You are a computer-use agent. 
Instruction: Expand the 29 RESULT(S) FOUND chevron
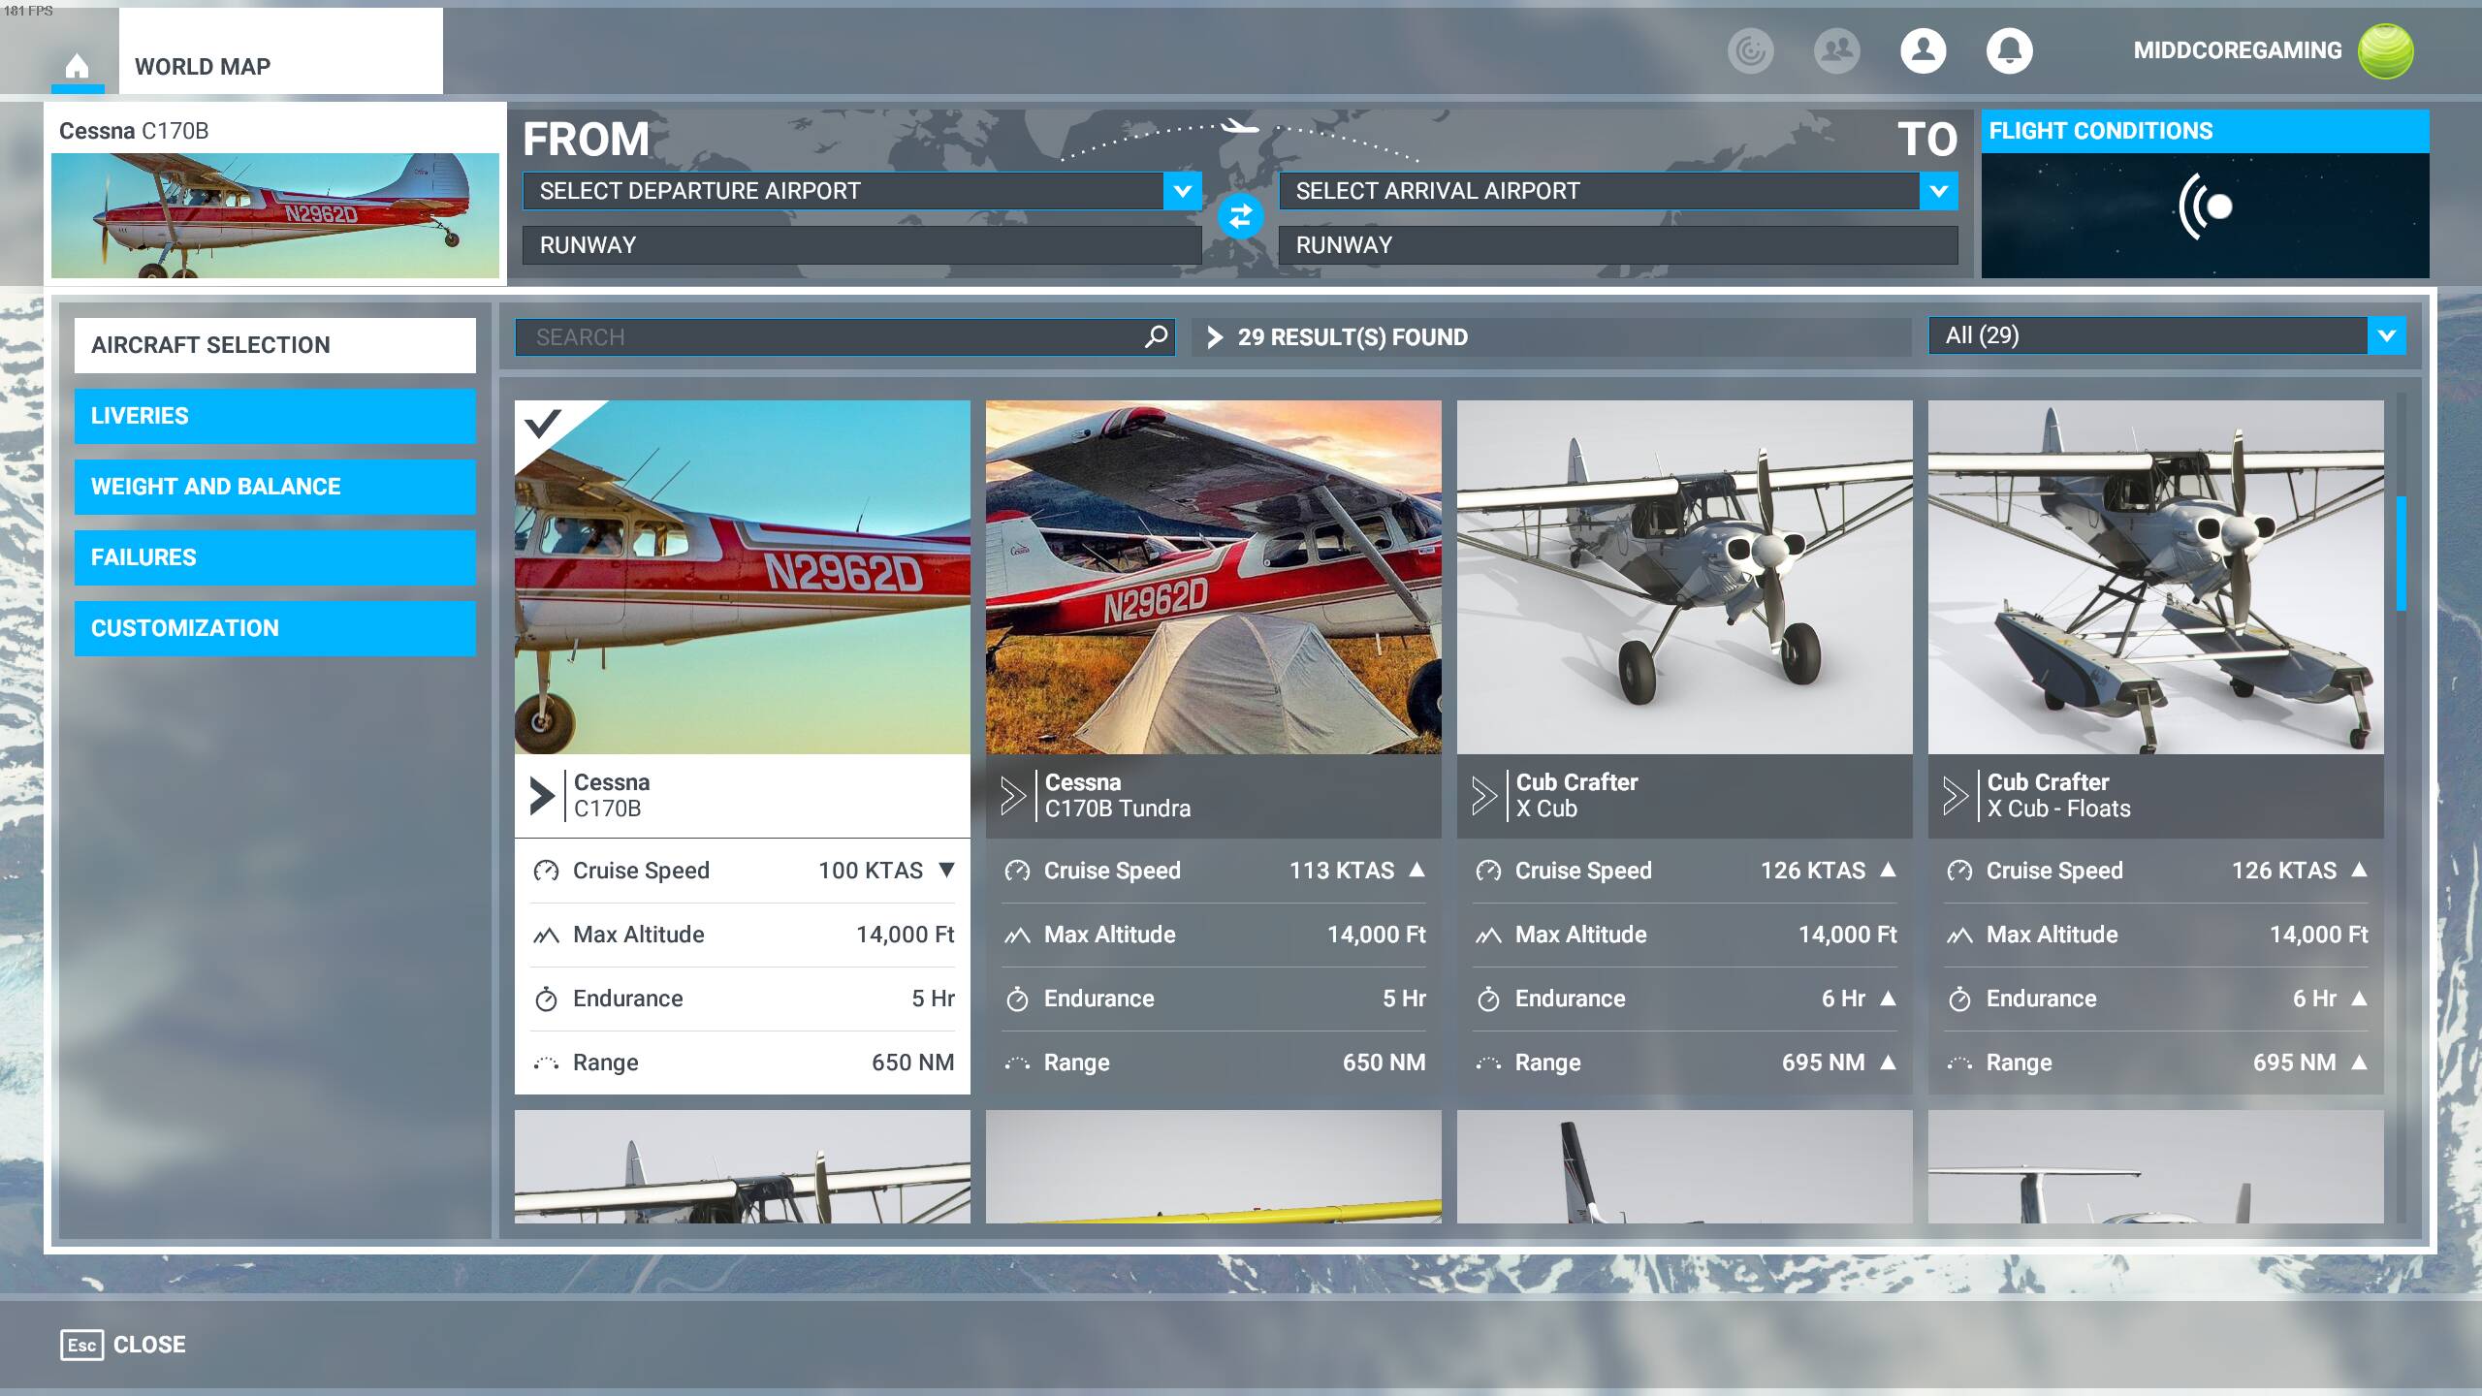(1215, 336)
